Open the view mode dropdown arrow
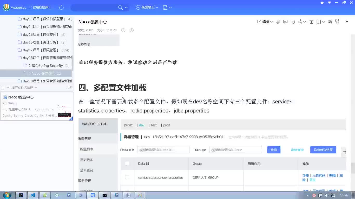 point(170,8)
